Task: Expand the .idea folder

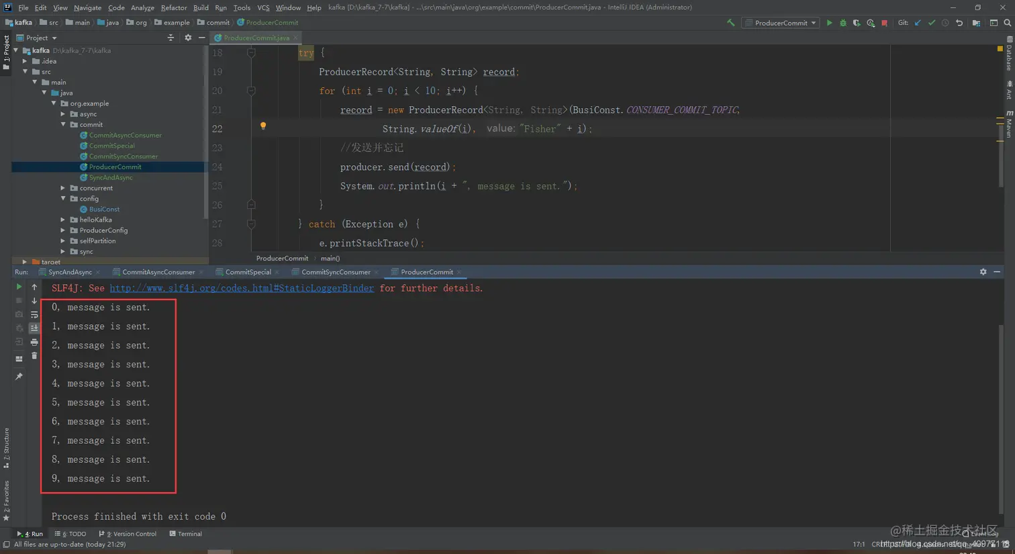Action: pyautogui.click(x=25, y=61)
